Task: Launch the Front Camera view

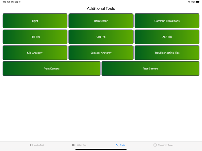Action: coord(51,69)
